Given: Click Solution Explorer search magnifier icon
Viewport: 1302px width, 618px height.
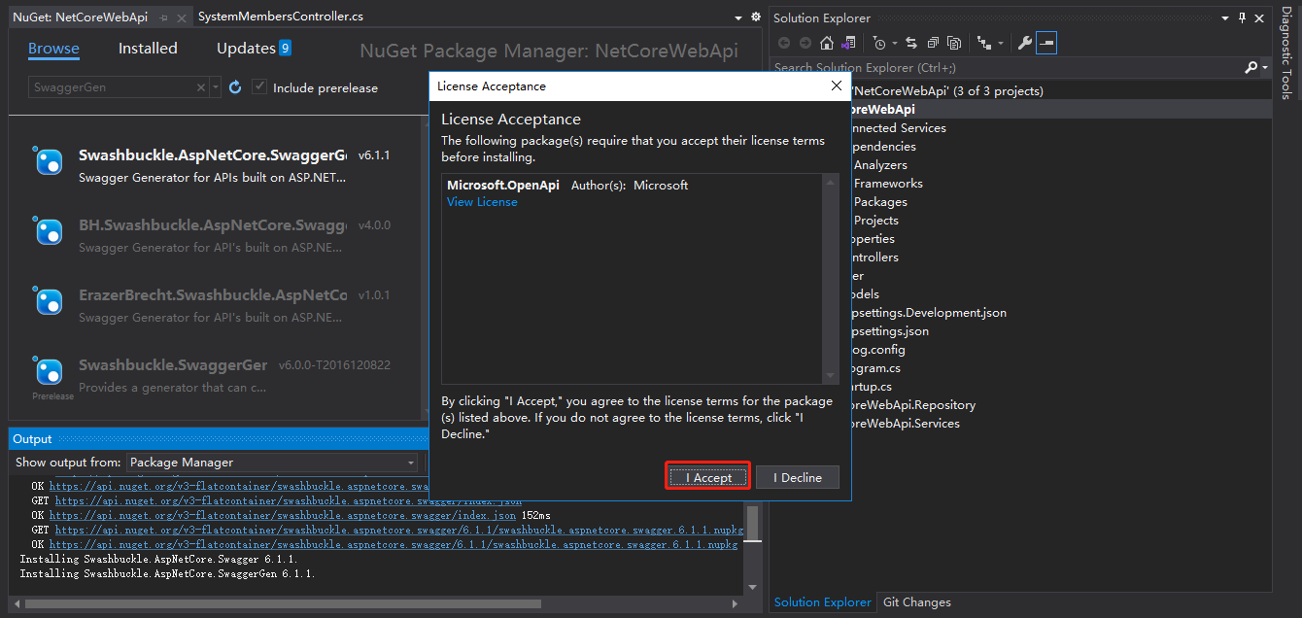Looking at the screenshot, I should tap(1251, 67).
